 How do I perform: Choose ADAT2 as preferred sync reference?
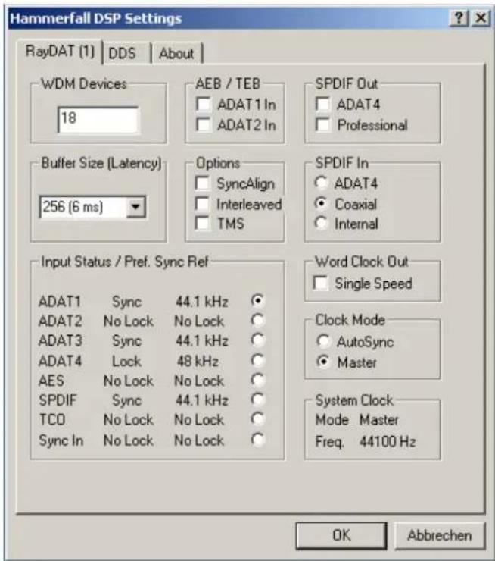coord(257,320)
